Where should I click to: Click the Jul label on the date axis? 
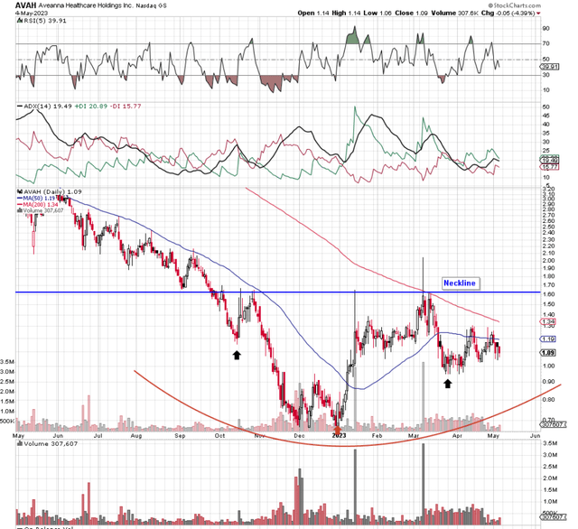tap(98, 436)
